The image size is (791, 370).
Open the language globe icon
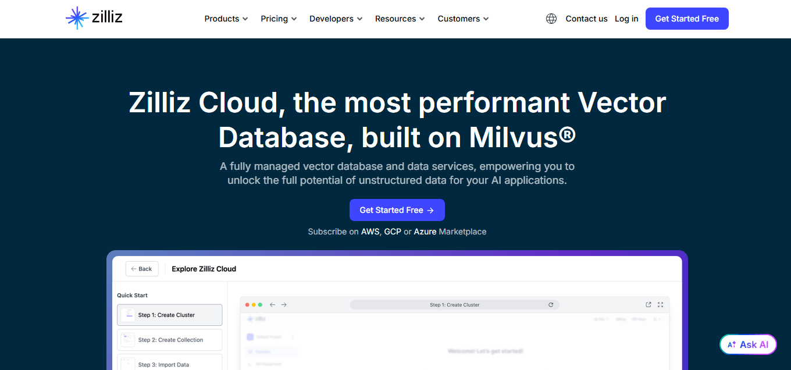point(551,19)
